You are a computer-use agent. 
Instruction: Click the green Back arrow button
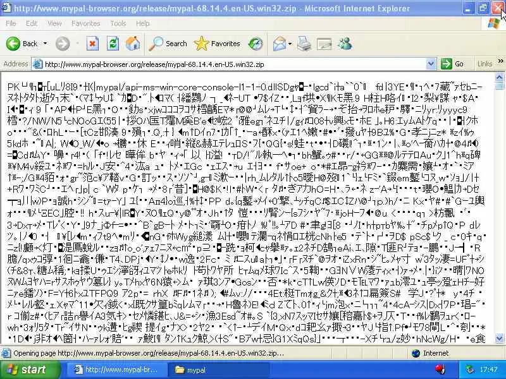tap(13, 44)
